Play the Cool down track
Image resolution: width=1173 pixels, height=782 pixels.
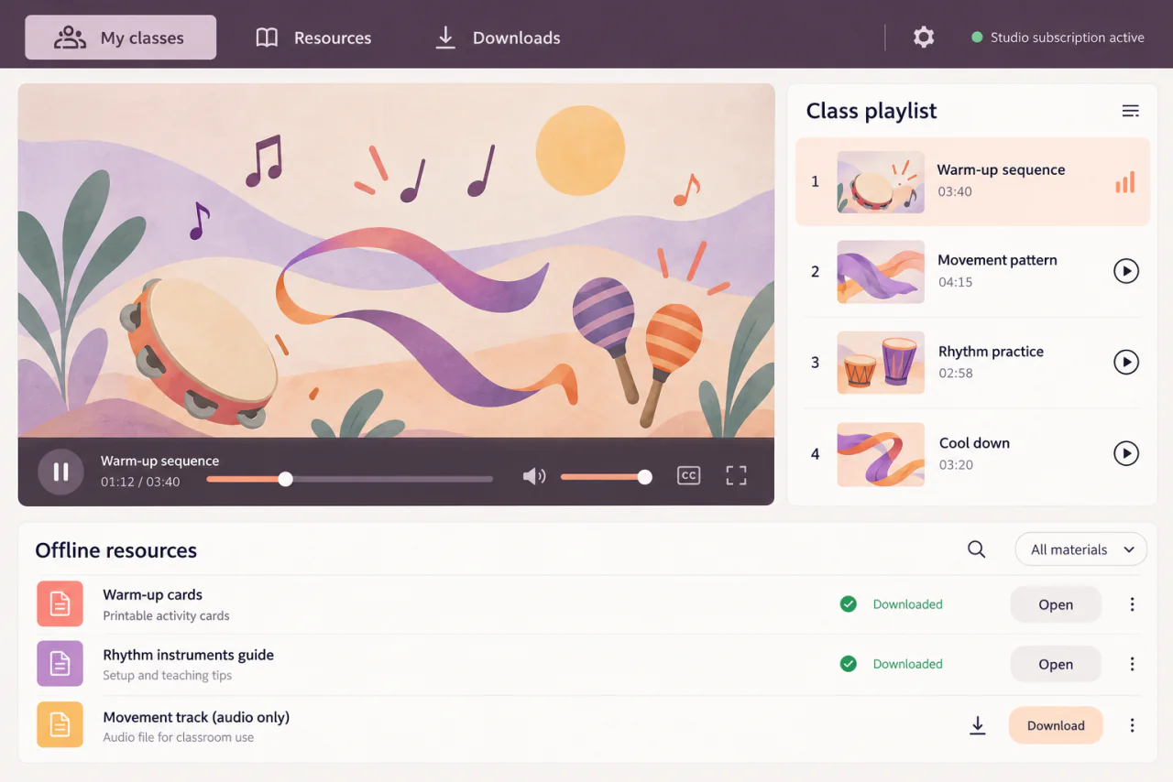[1126, 453]
